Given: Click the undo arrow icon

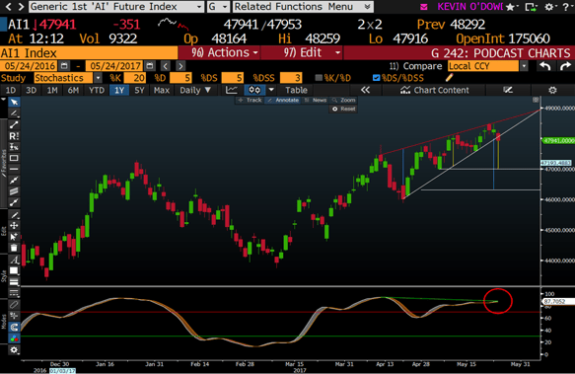Looking at the screenshot, I should tap(545, 66).
